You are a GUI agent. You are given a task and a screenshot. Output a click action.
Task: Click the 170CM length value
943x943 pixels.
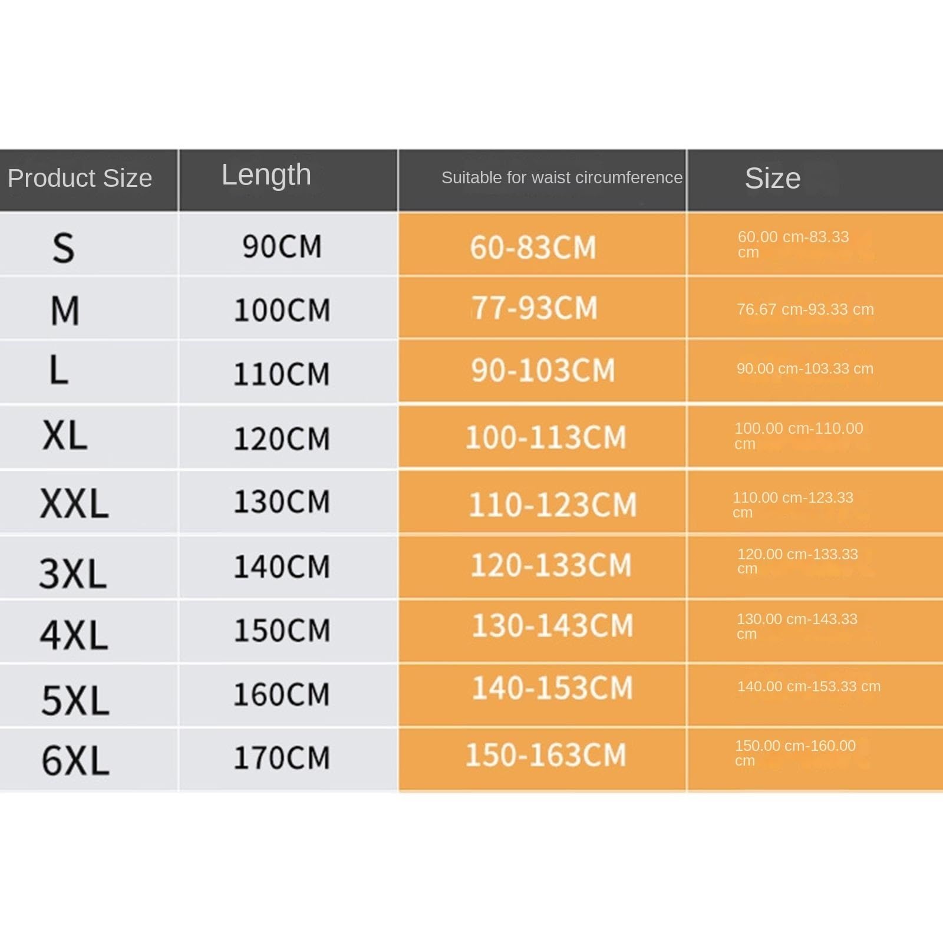tap(282, 758)
